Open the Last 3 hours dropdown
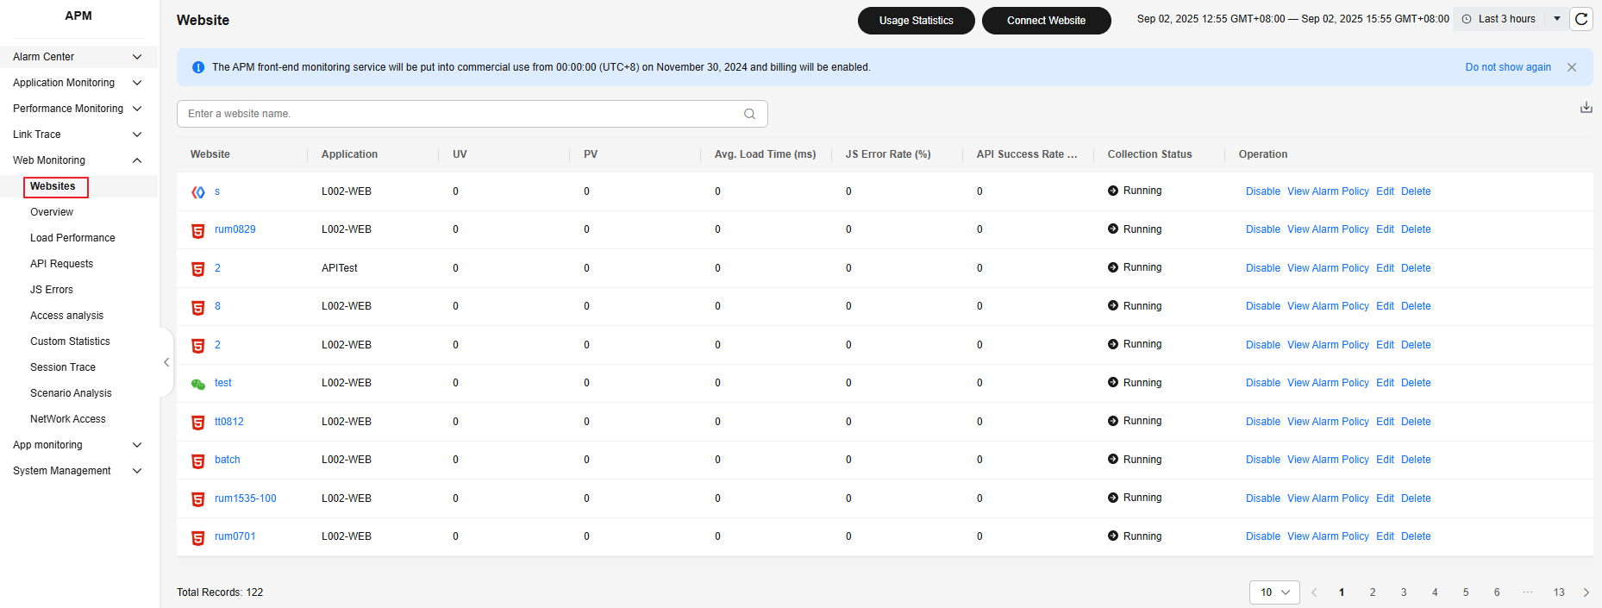This screenshot has height=608, width=1602. (1511, 19)
